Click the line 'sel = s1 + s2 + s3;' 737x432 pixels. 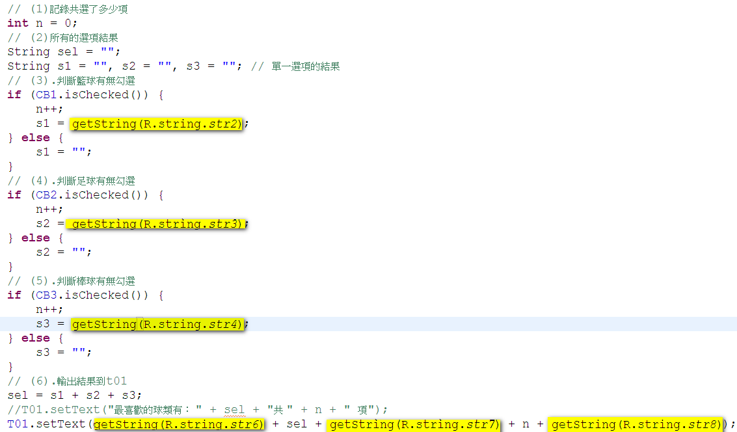click(x=74, y=396)
